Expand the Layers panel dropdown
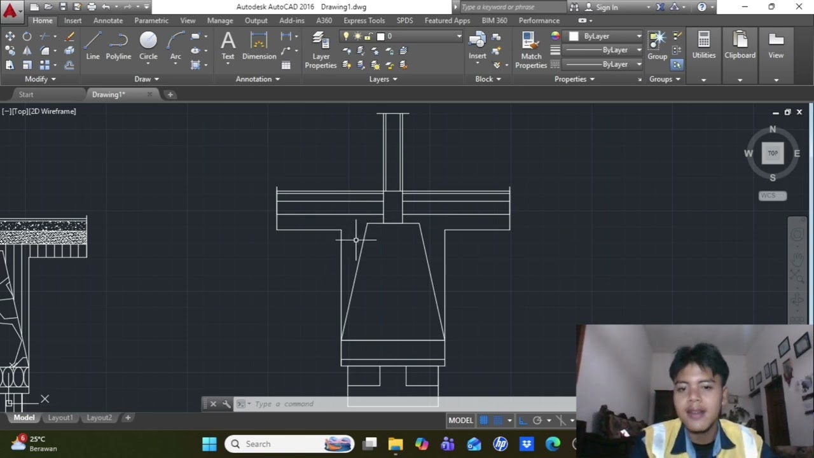The width and height of the screenshot is (814, 458). coord(383,79)
